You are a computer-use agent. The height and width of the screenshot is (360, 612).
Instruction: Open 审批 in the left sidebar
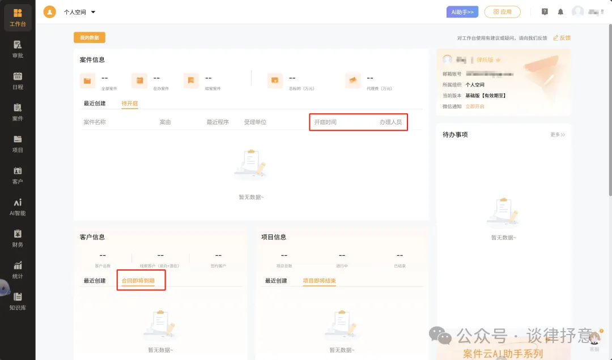click(x=18, y=49)
